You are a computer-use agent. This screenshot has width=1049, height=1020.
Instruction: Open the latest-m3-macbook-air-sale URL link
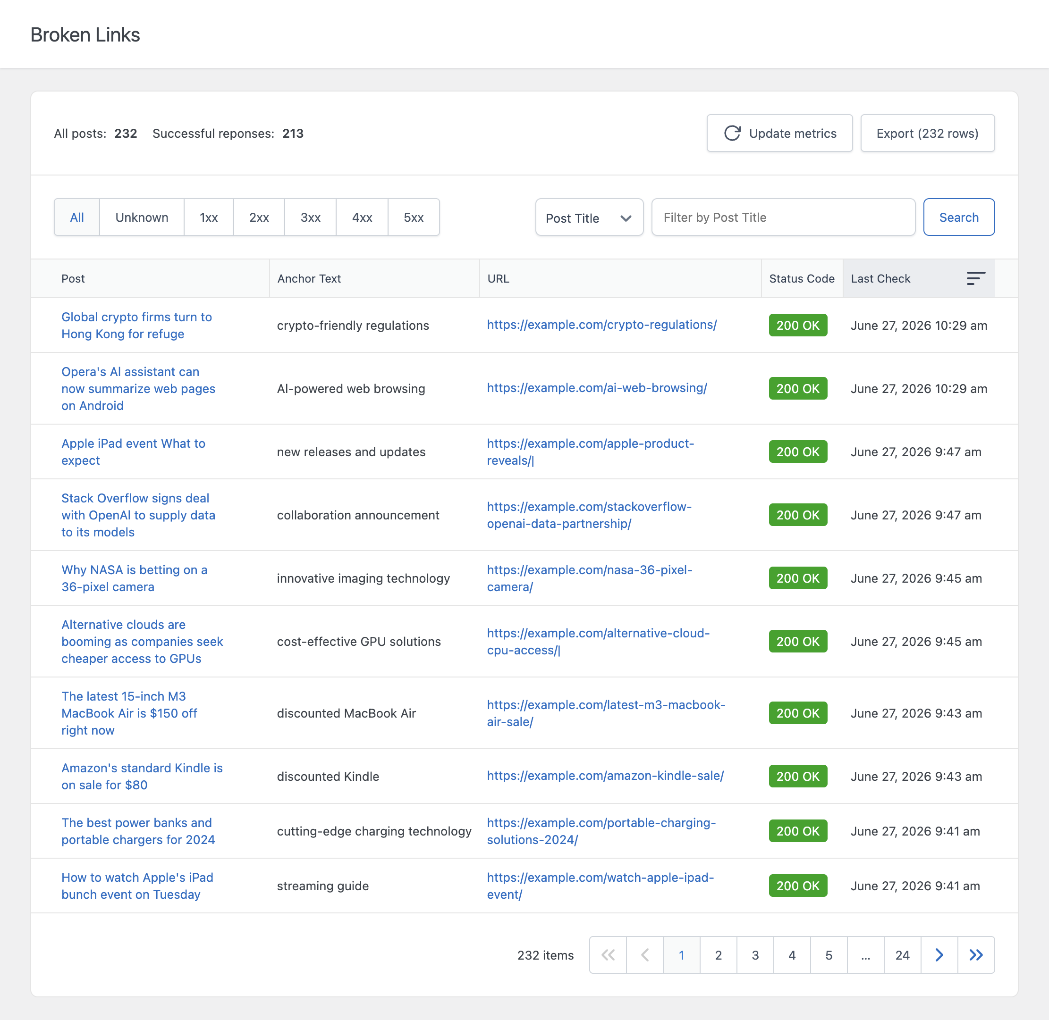tap(606, 713)
